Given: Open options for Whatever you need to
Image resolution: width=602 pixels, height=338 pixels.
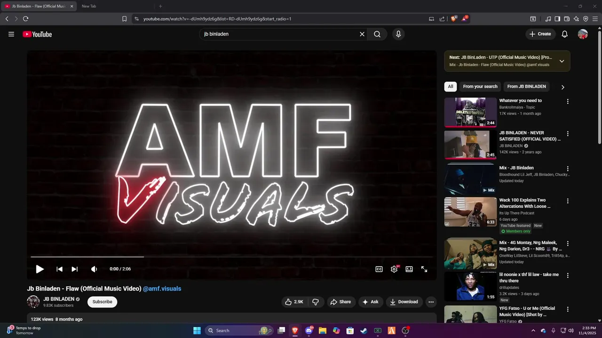Looking at the screenshot, I should [568, 101].
